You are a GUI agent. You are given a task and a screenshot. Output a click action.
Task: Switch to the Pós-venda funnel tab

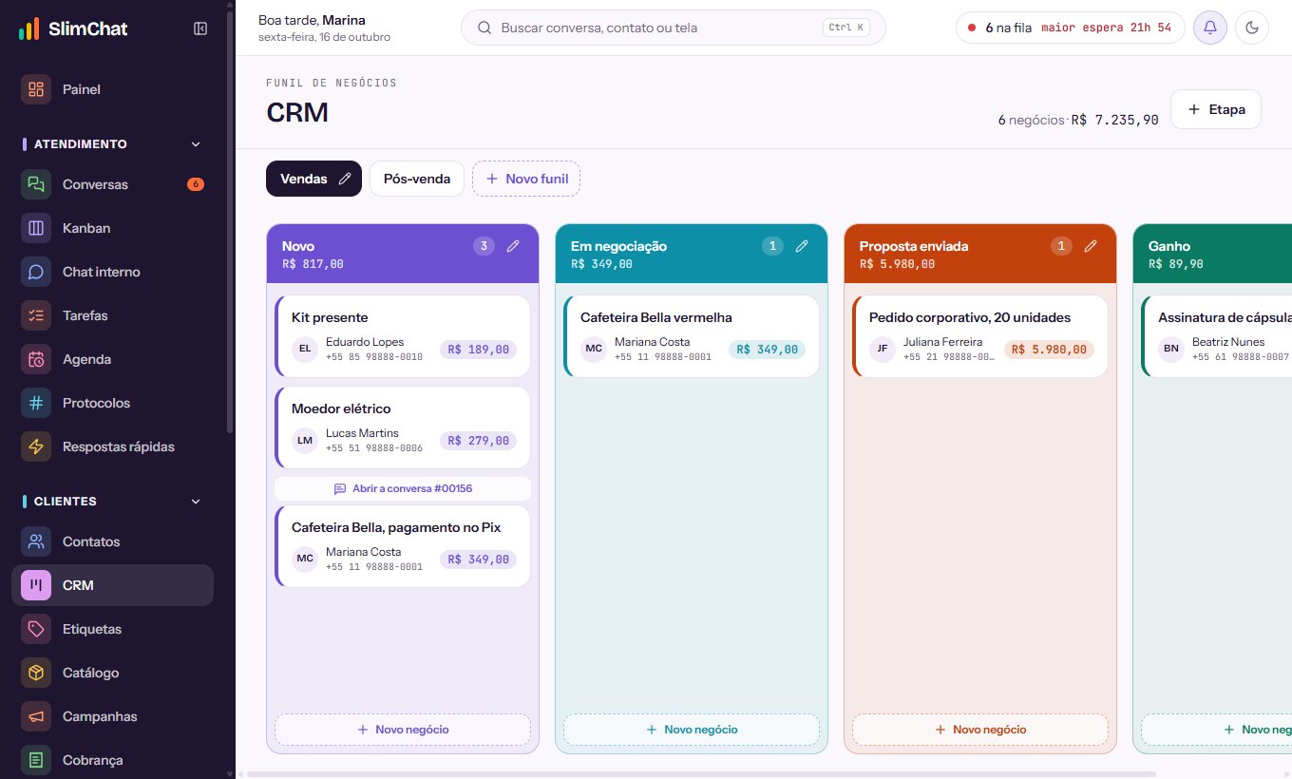417,179
